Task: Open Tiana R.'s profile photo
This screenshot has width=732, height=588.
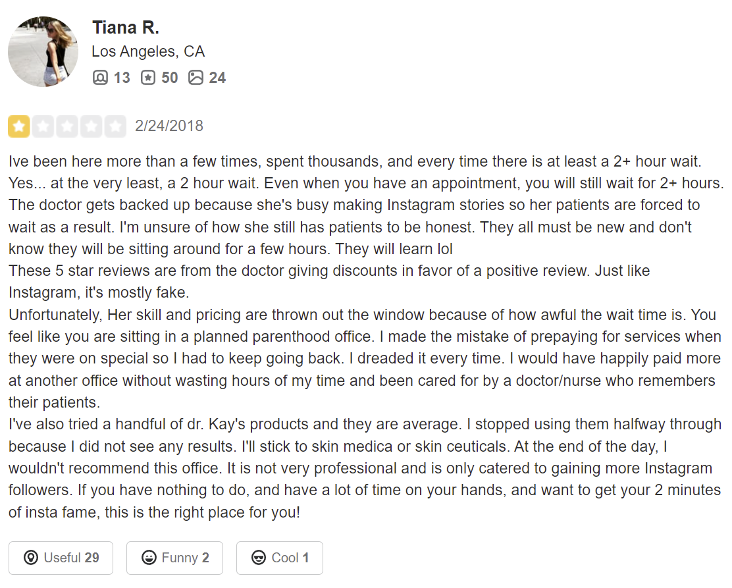Action: pyautogui.click(x=43, y=51)
